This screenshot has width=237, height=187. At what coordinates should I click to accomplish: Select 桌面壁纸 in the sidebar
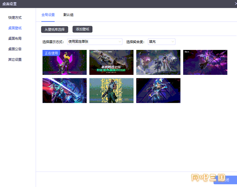coord(15,28)
